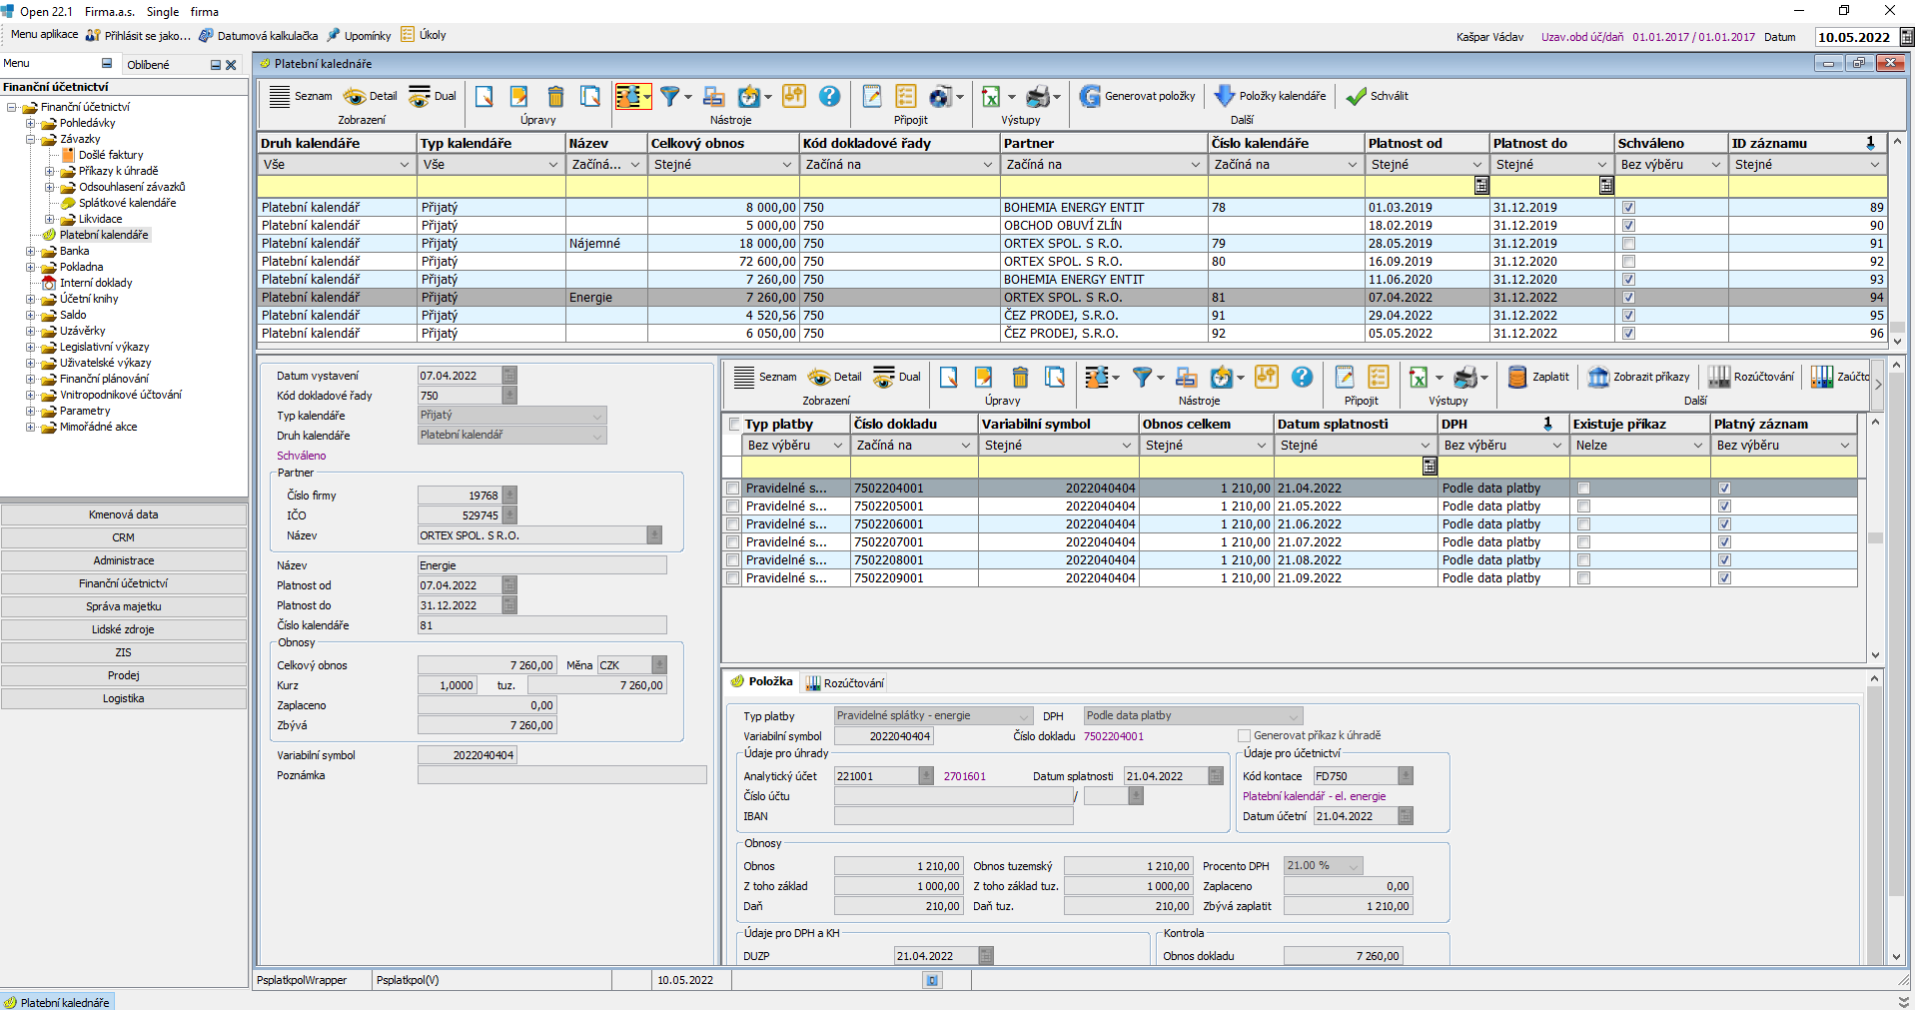Image resolution: width=1915 pixels, height=1010 pixels.
Task: Enable Generovat příkaz k úhradě checkbox
Action: 1244,736
